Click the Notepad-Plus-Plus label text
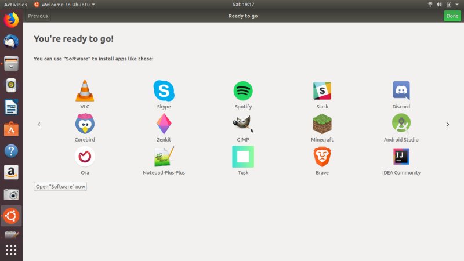The width and height of the screenshot is (464, 261). click(164, 172)
